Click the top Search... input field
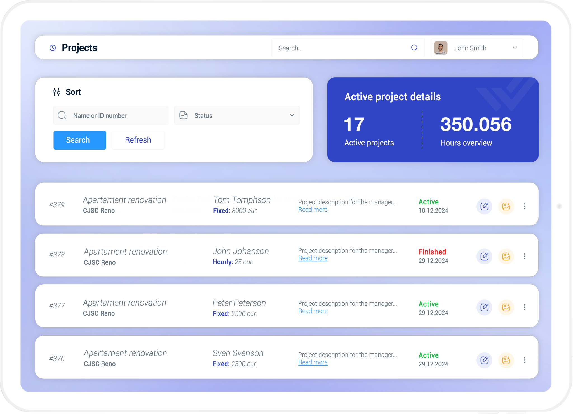 pos(341,48)
